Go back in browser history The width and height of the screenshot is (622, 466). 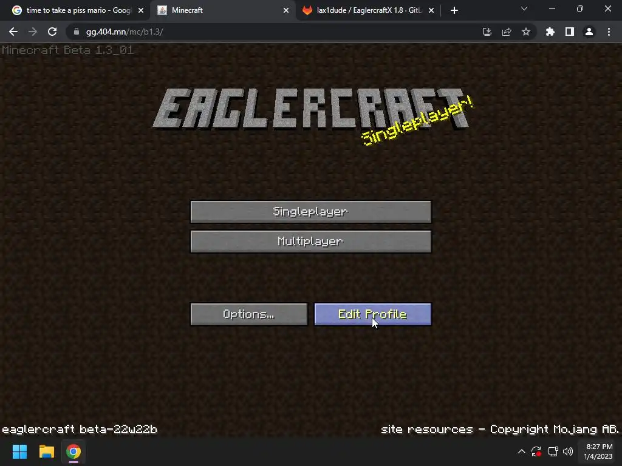[x=13, y=32]
